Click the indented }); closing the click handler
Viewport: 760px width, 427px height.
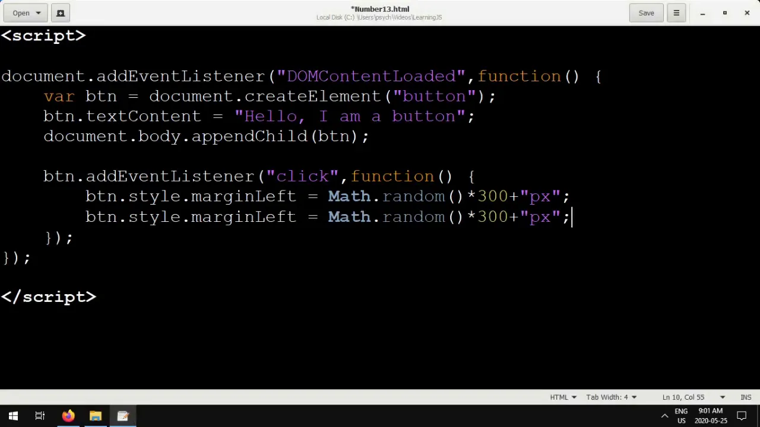[58, 237]
